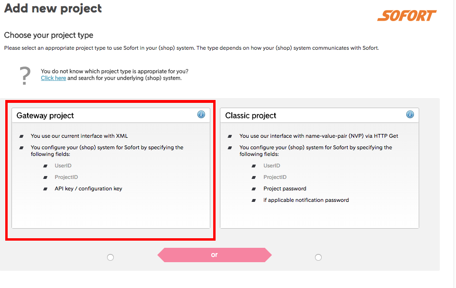Click "API key / configuration key" text
The height and width of the screenshot is (288, 456).
click(x=88, y=189)
